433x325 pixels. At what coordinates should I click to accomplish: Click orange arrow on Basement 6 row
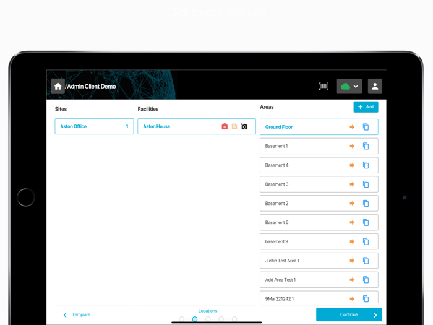352,222
